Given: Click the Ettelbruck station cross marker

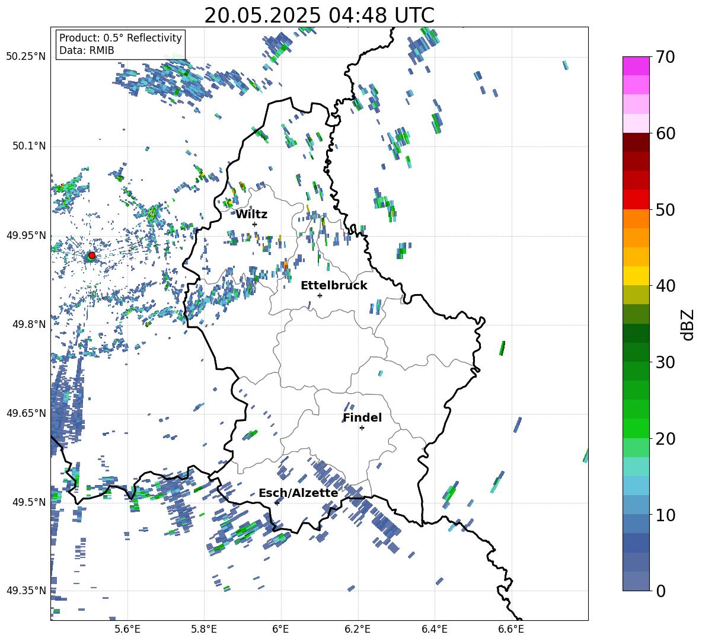Looking at the screenshot, I should 320,295.
